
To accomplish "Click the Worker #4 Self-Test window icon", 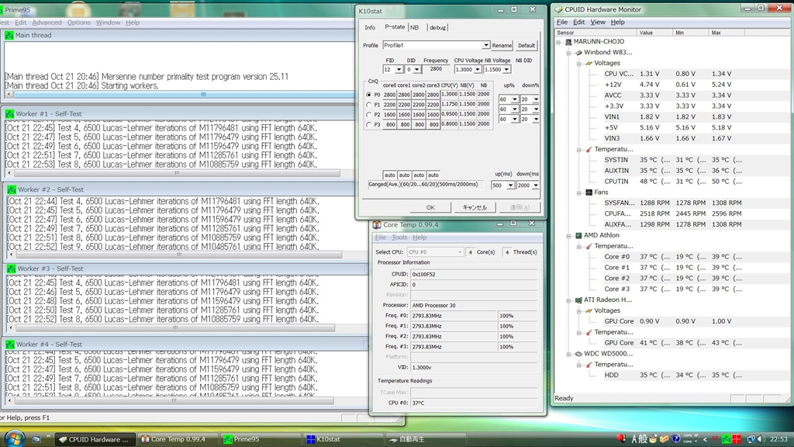I will tap(9, 345).
